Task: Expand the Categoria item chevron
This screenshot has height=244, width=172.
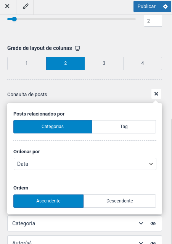Action: 141,223
